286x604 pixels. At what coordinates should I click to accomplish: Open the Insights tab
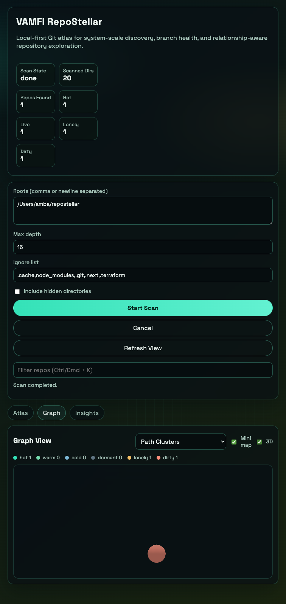click(87, 413)
